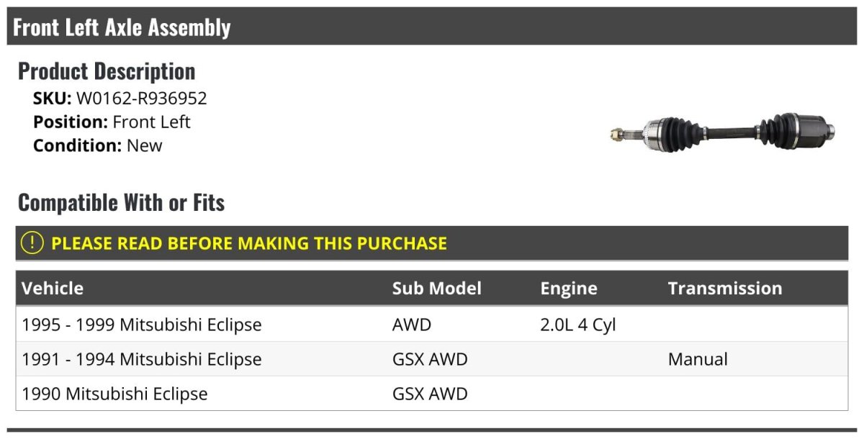Select the SKU number W0162-R936952

(x=141, y=99)
